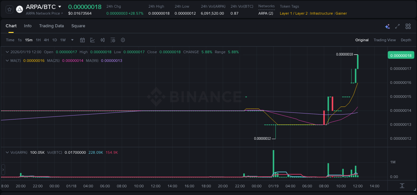
Task: Switch to Depth chart view
Action: (x=406, y=40)
